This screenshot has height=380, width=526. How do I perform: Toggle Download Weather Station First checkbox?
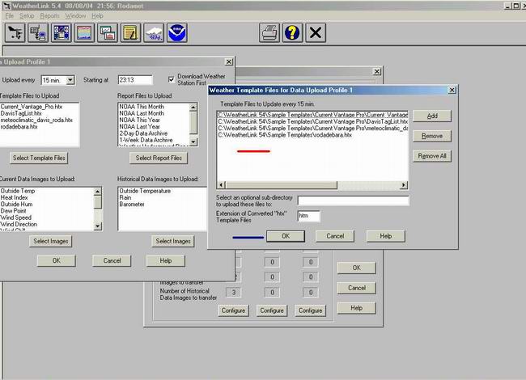tap(171, 79)
